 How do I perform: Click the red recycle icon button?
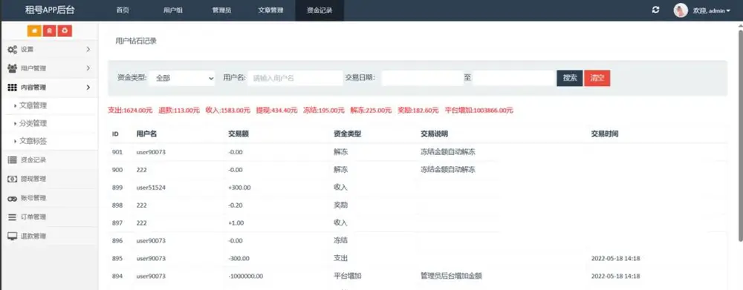click(65, 30)
